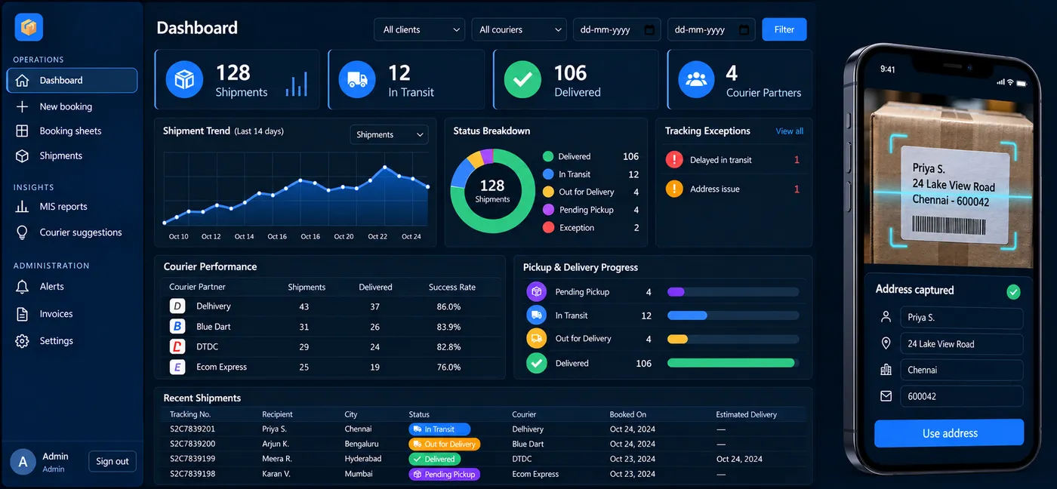The width and height of the screenshot is (1057, 489).
Task: Click View all in Tracking Exceptions
Action: pos(789,131)
